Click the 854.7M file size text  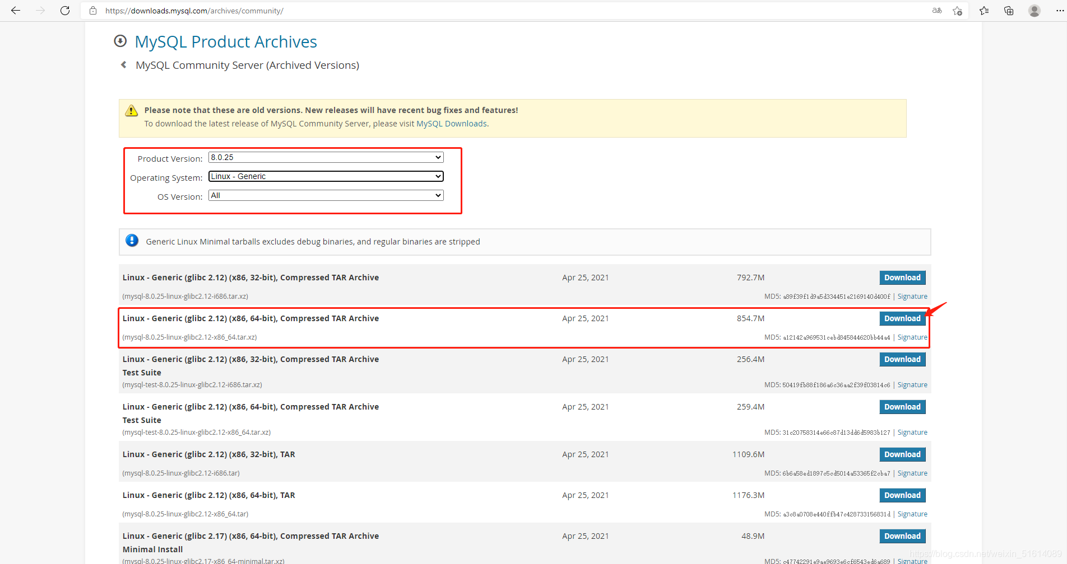[x=750, y=318]
